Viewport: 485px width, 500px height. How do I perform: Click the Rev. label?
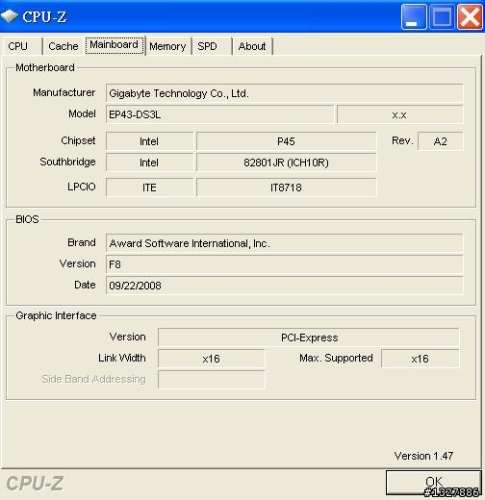(x=402, y=140)
